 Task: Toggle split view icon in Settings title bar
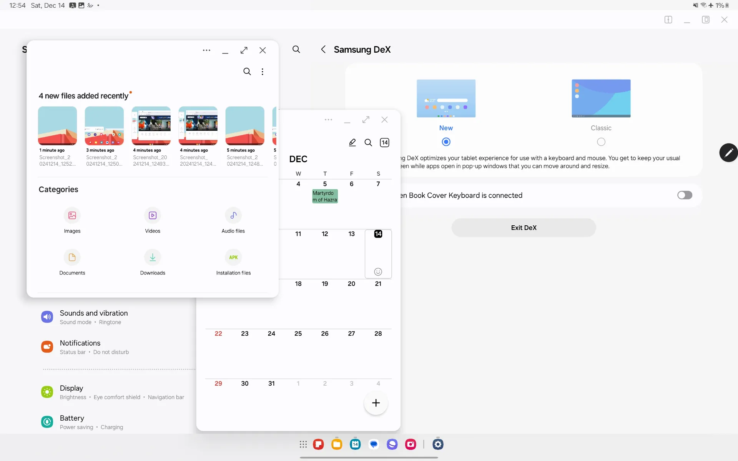668,20
